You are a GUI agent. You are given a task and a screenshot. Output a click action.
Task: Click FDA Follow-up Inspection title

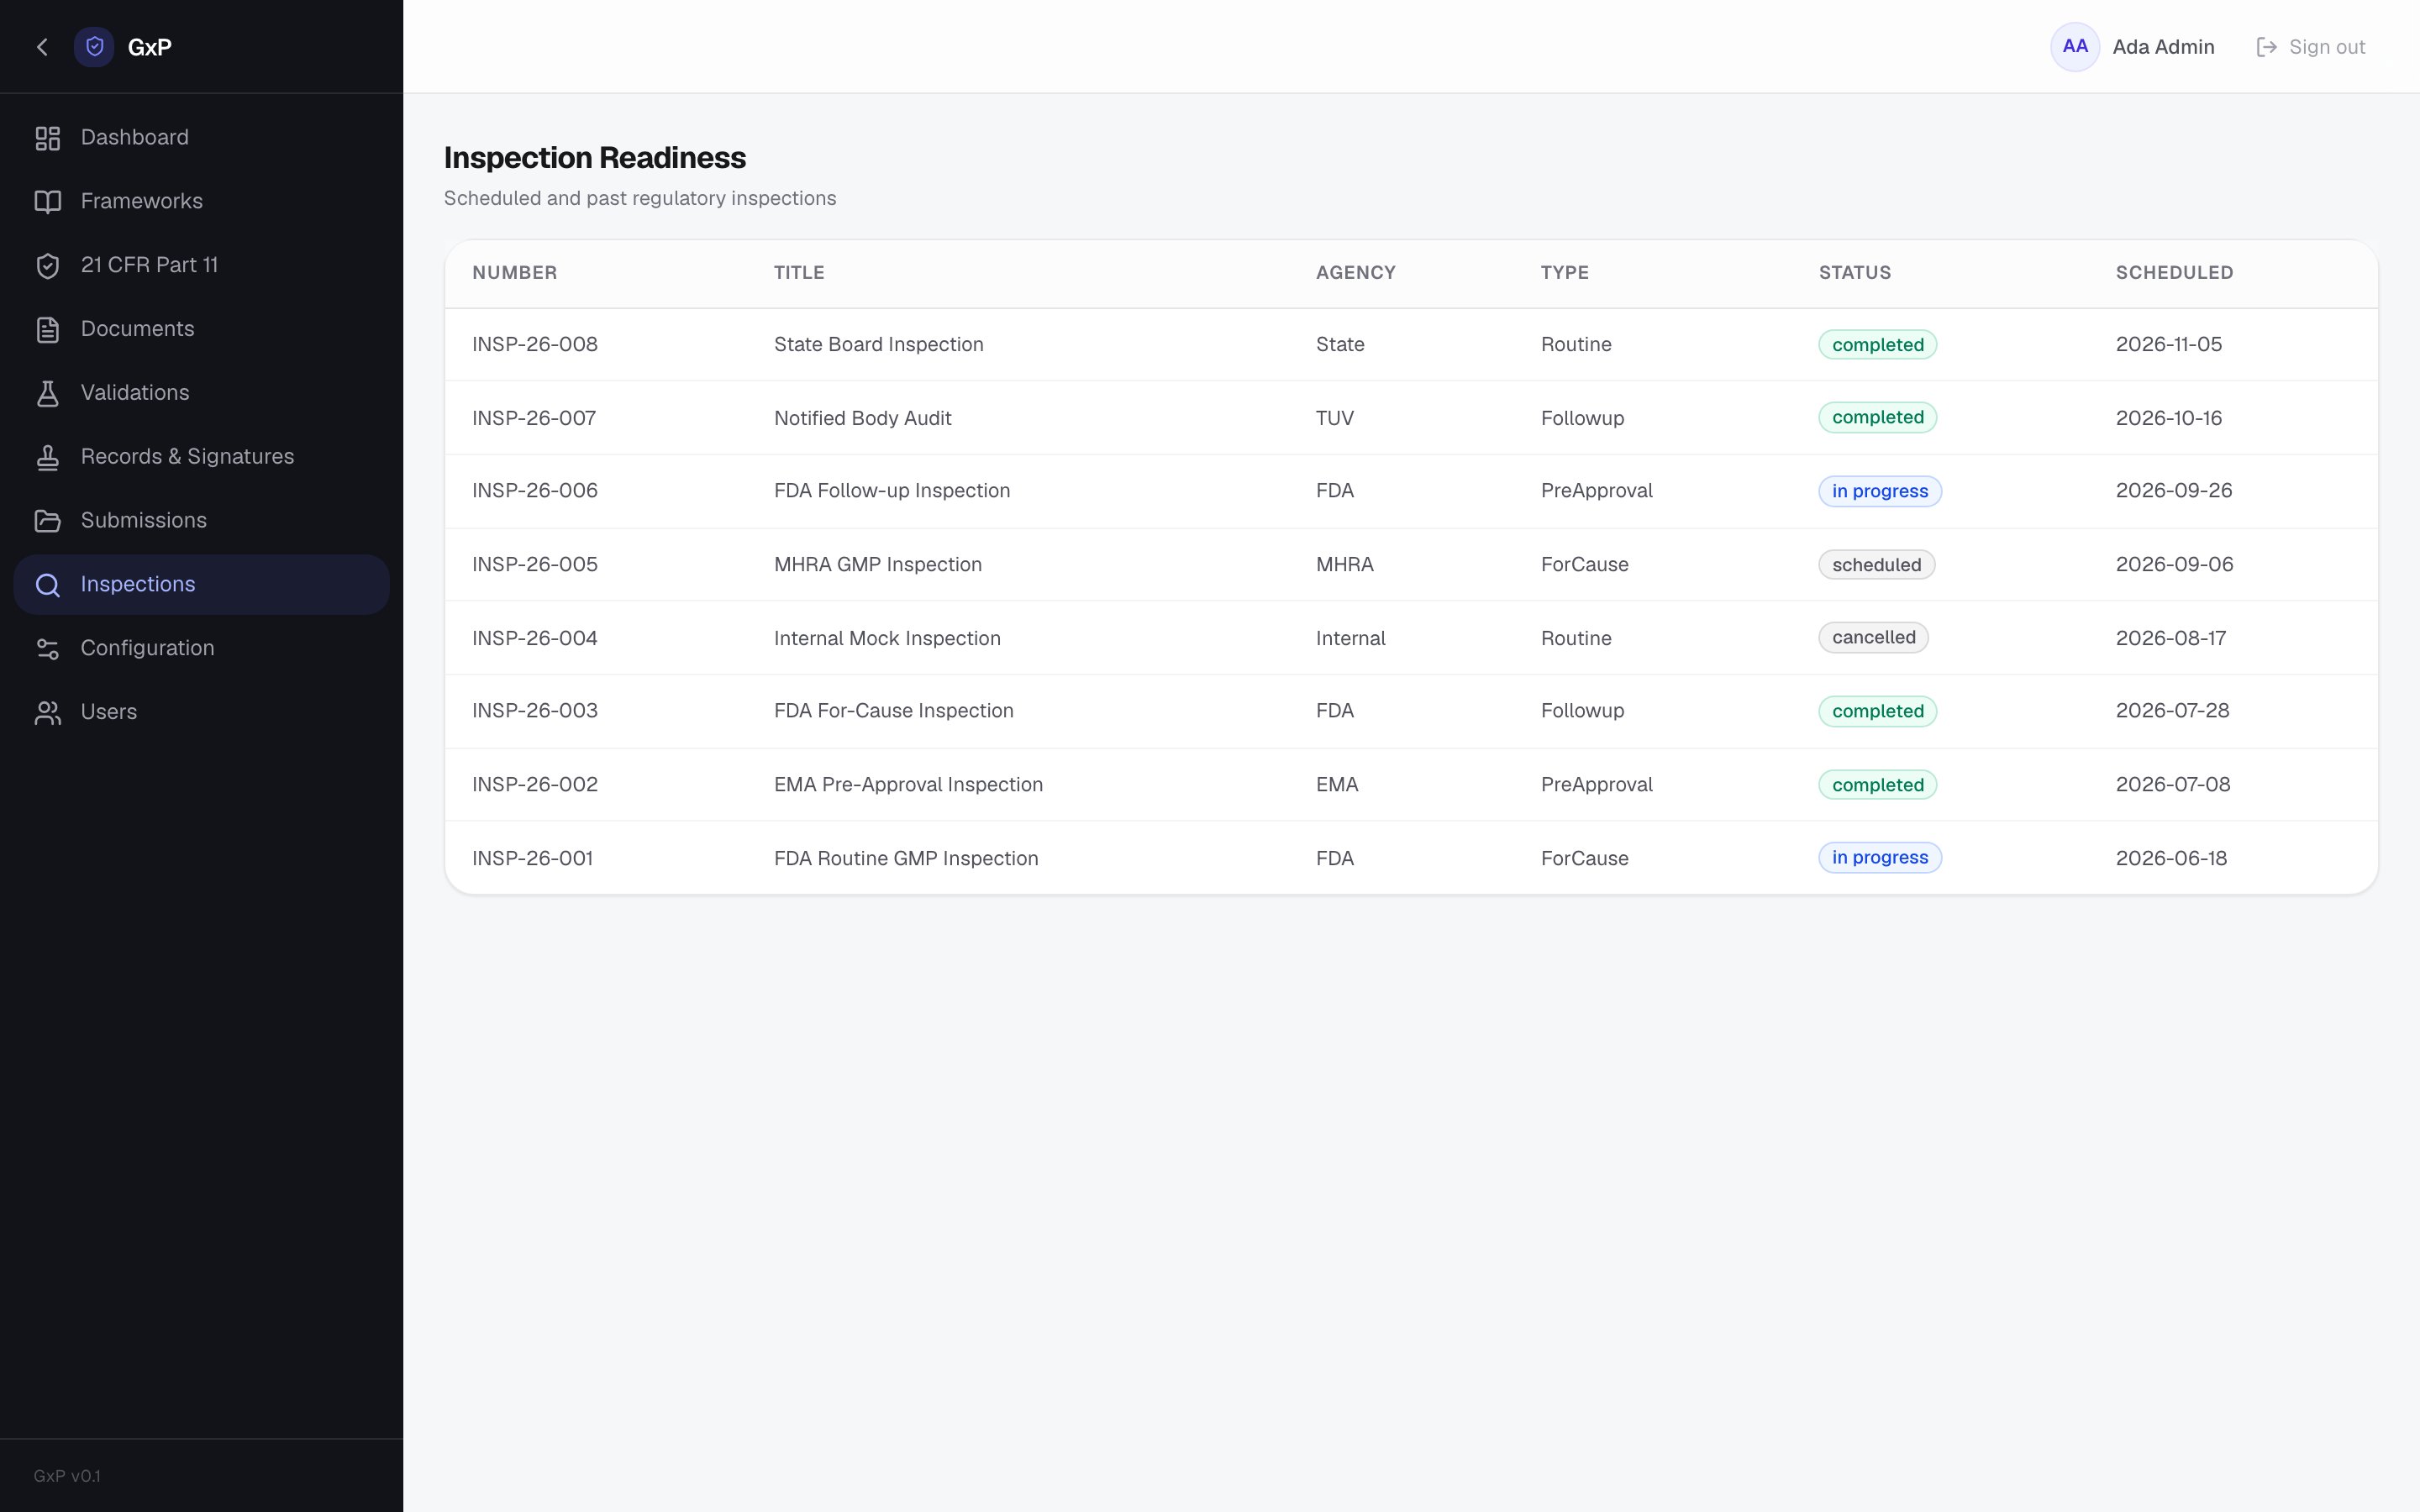[892, 491]
